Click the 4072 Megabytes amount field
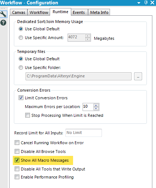 (x=76, y=38)
